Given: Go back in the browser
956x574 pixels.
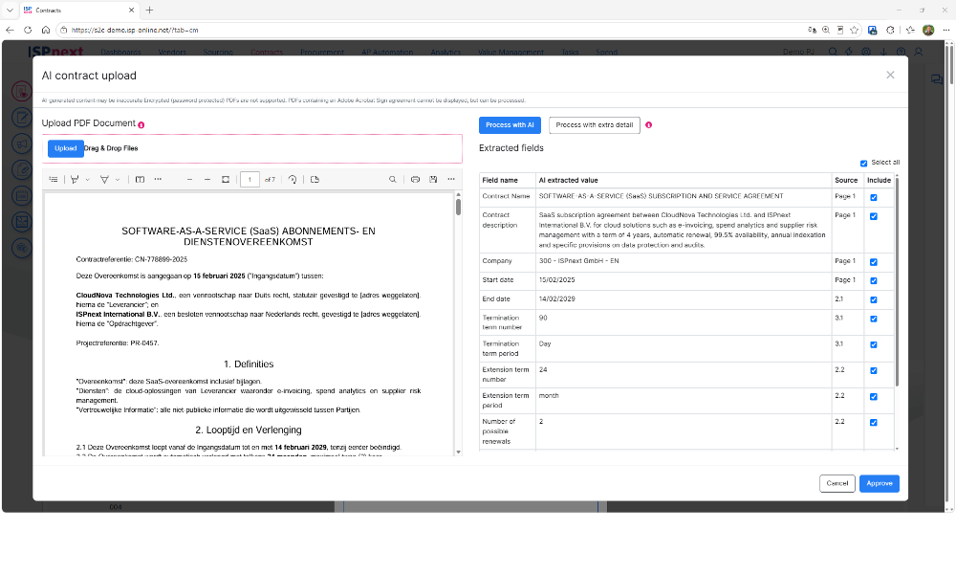Looking at the screenshot, I should click(10, 30).
